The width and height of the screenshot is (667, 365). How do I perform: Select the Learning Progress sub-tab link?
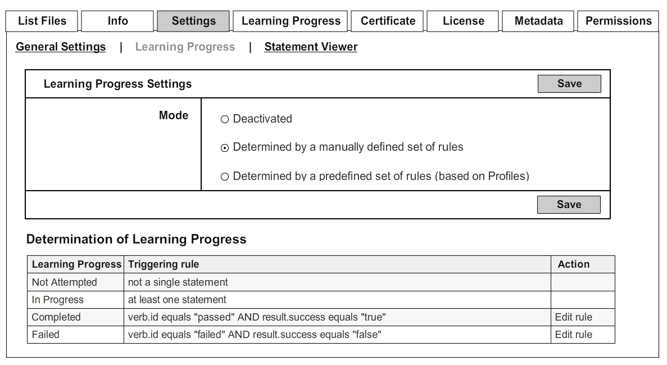[185, 47]
